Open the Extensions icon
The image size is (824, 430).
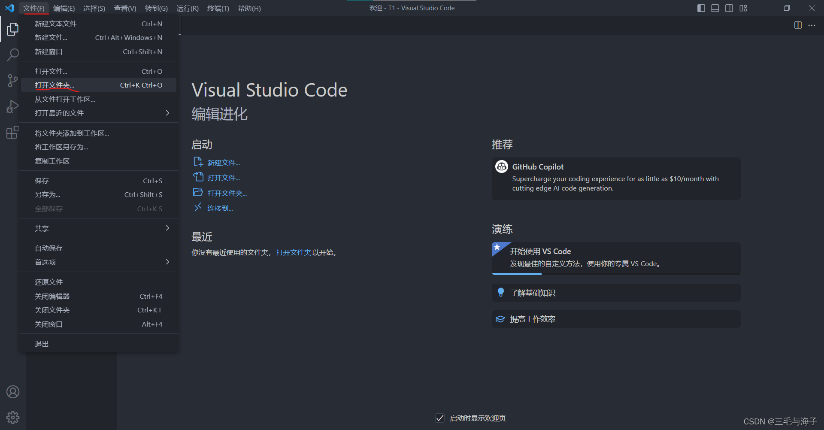tap(13, 132)
